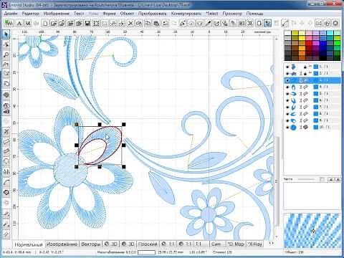
Task: Click blue color square in object row 5
Action: (x=316, y=94)
